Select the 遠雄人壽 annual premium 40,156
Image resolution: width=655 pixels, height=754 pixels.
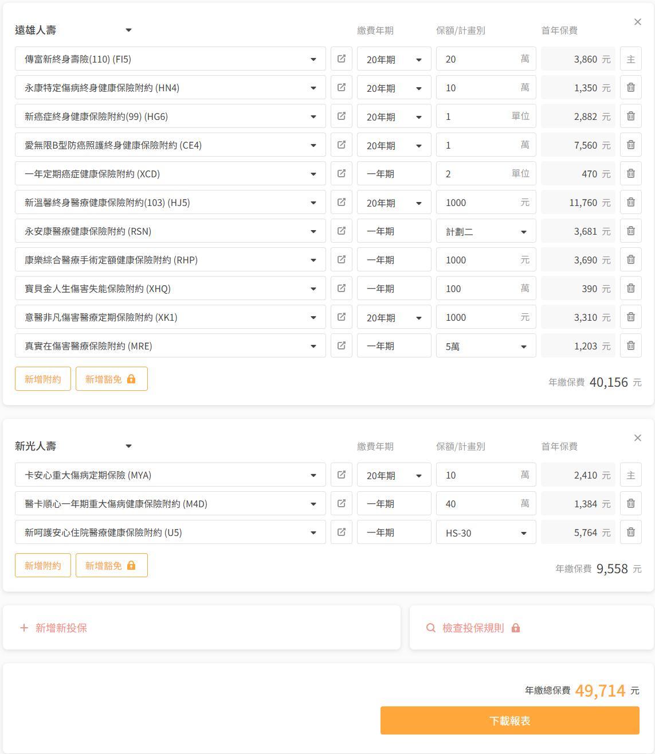pos(609,382)
